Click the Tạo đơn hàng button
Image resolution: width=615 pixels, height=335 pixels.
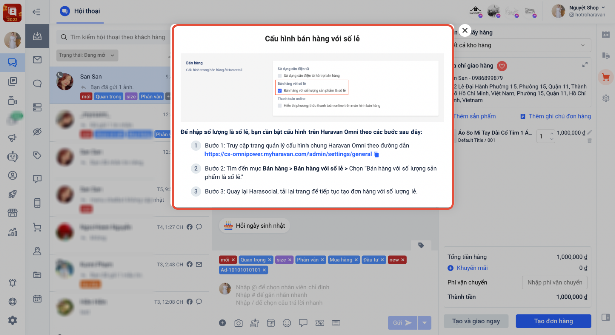point(553,321)
